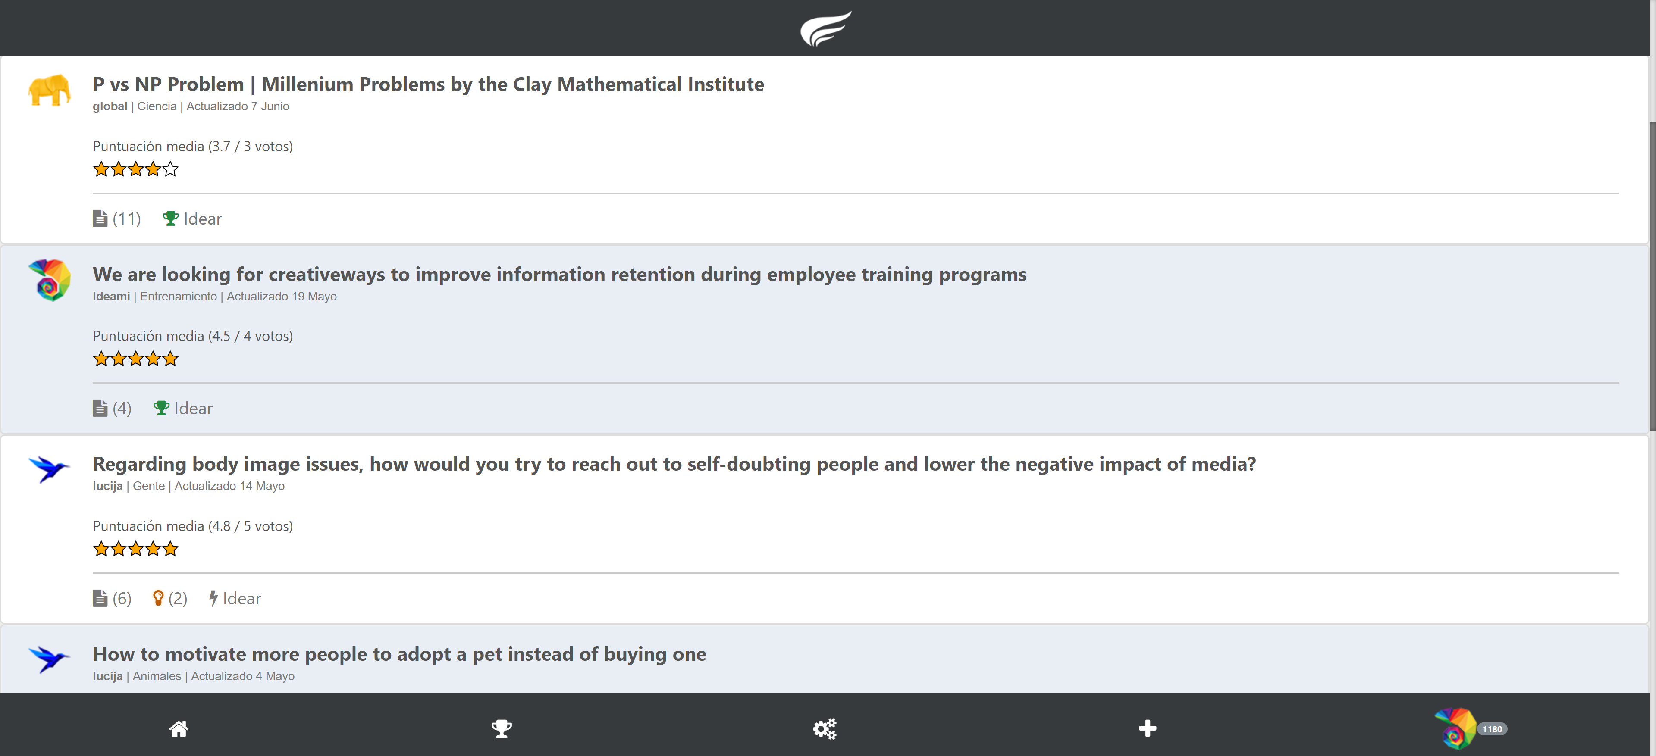Click the document icon showing 11 entries

tap(100, 219)
